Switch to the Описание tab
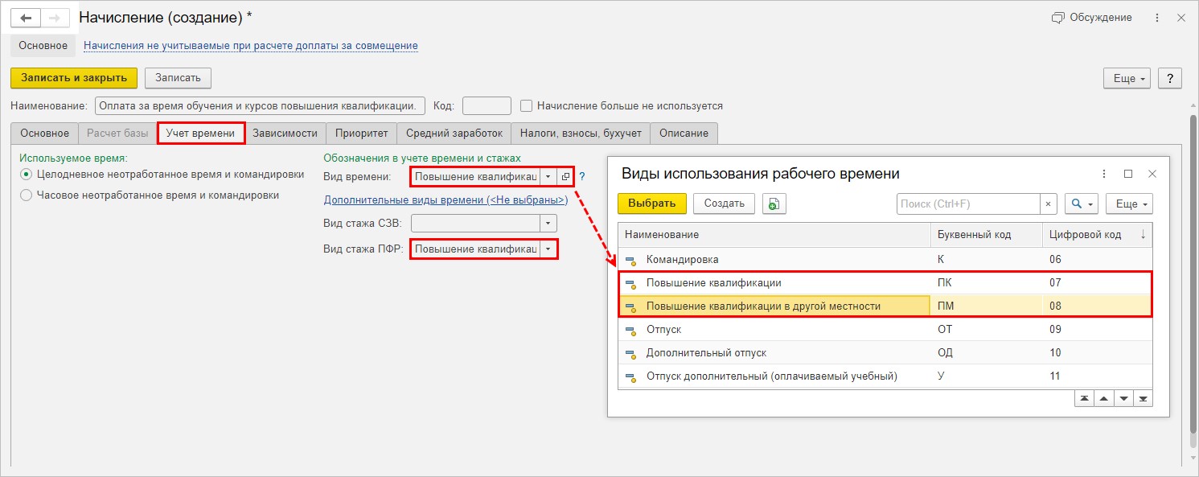 click(x=684, y=134)
